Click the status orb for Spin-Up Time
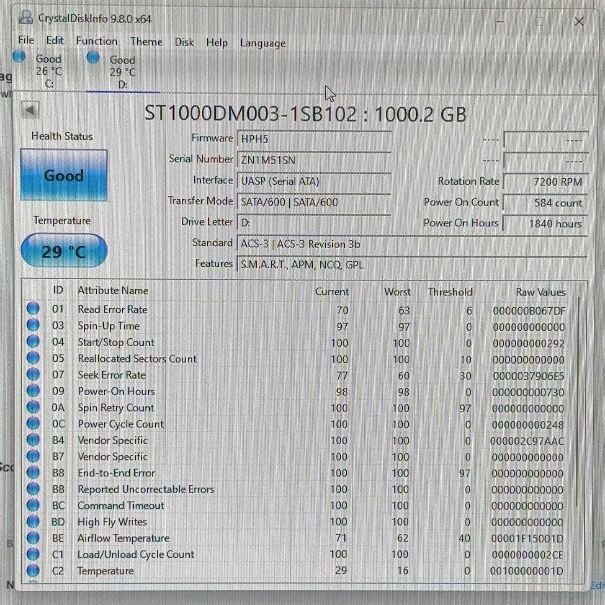 click(x=33, y=325)
